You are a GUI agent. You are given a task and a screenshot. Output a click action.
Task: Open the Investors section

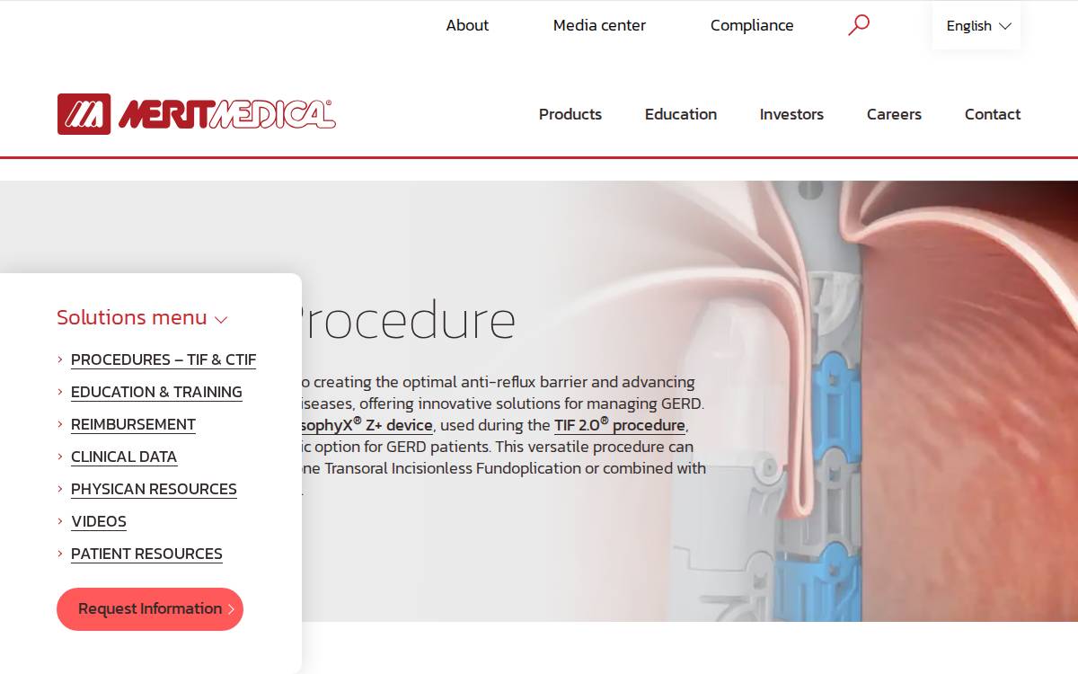791,114
